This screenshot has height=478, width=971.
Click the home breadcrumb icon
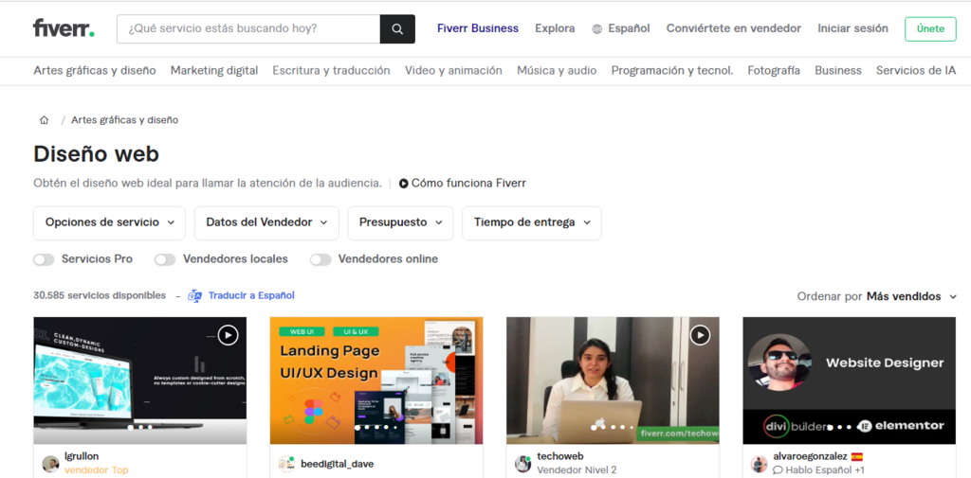[44, 120]
